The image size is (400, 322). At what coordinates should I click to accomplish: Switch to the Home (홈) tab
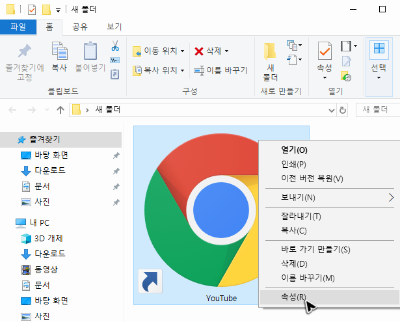click(x=49, y=27)
